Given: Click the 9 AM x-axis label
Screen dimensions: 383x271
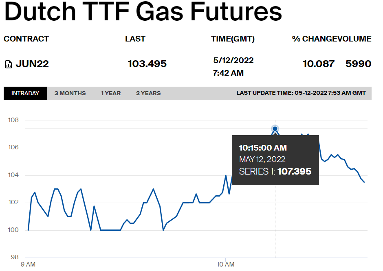Looking at the screenshot, I should (28, 264).
